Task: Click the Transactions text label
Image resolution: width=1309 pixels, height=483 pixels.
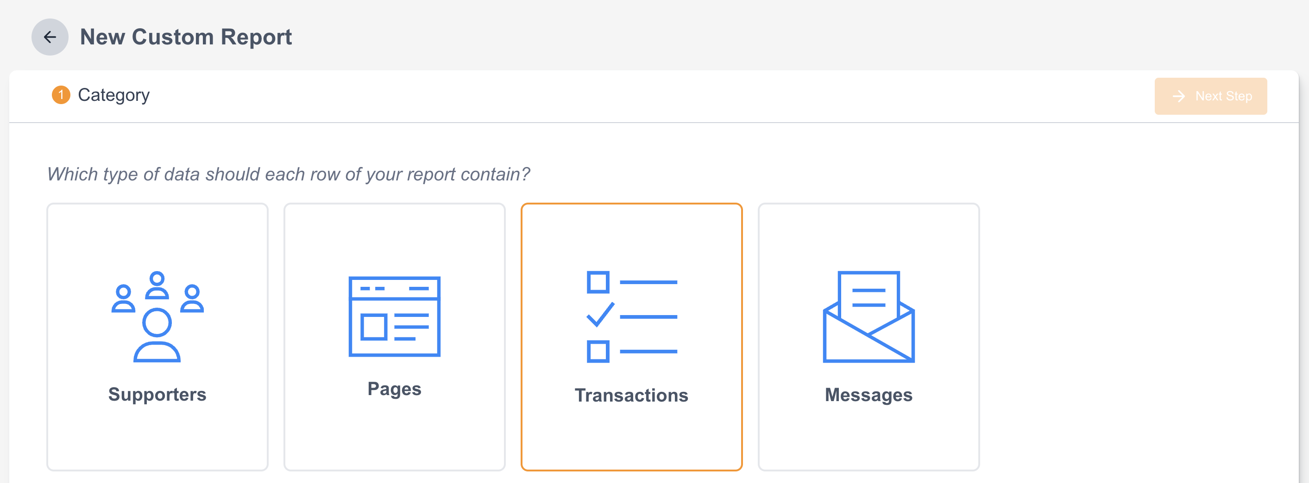Action: click(x=632, y=395)
